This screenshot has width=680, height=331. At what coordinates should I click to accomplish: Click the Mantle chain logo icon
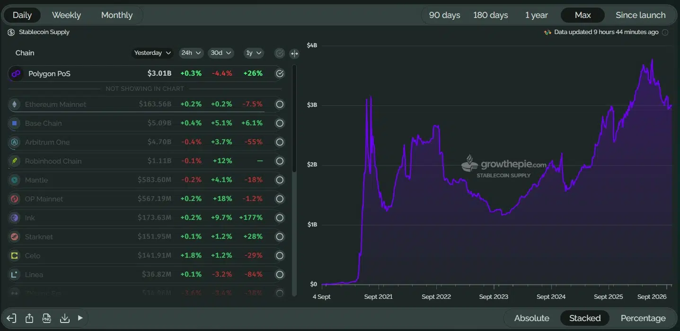coord(15,180)
